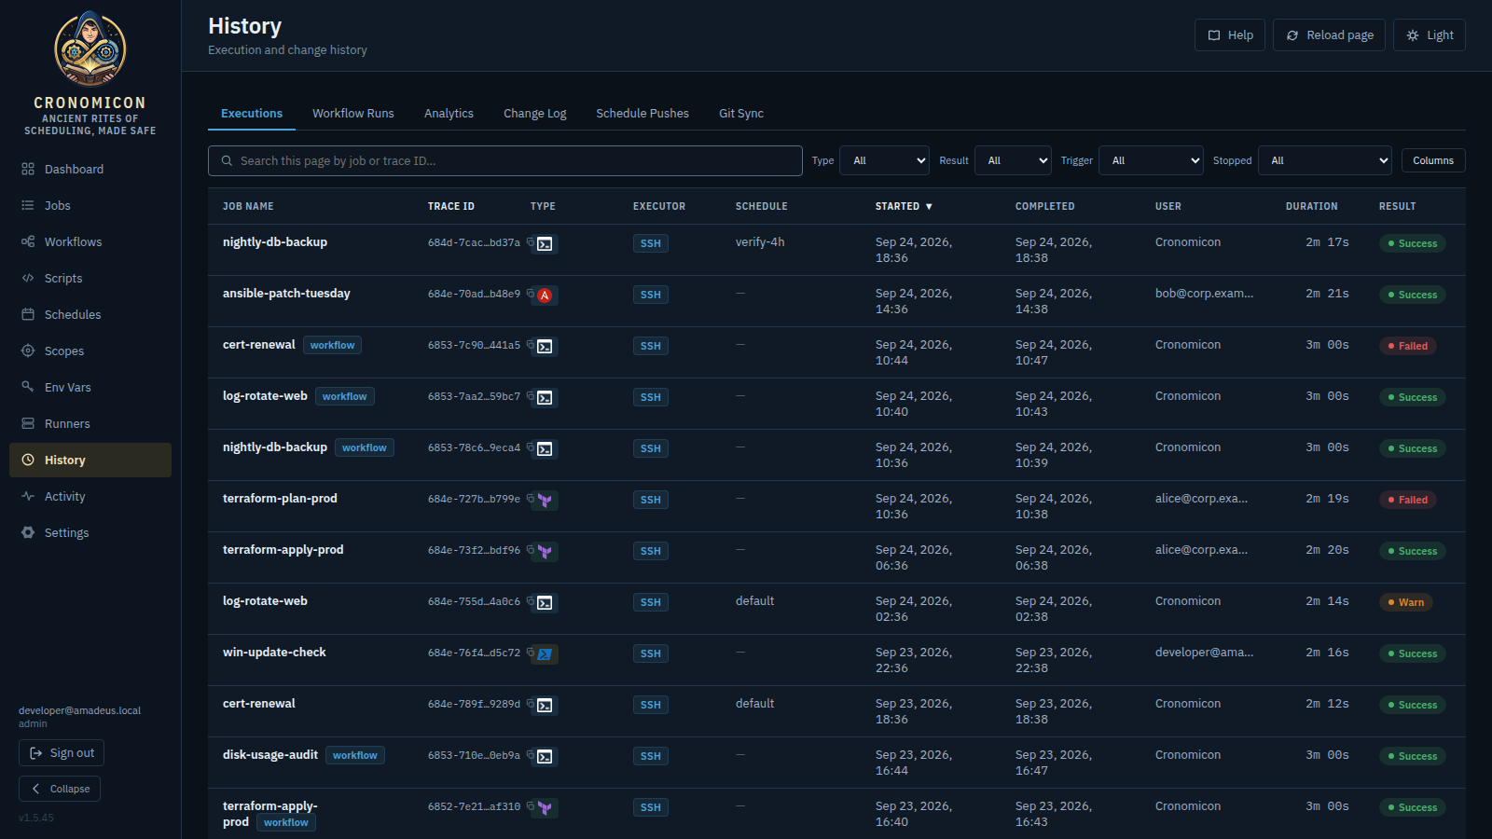The width and height of the screenshot is (1492, 839).
Task: Click PowerShell type icon on win-update-check row
Action: click(546, 654)
